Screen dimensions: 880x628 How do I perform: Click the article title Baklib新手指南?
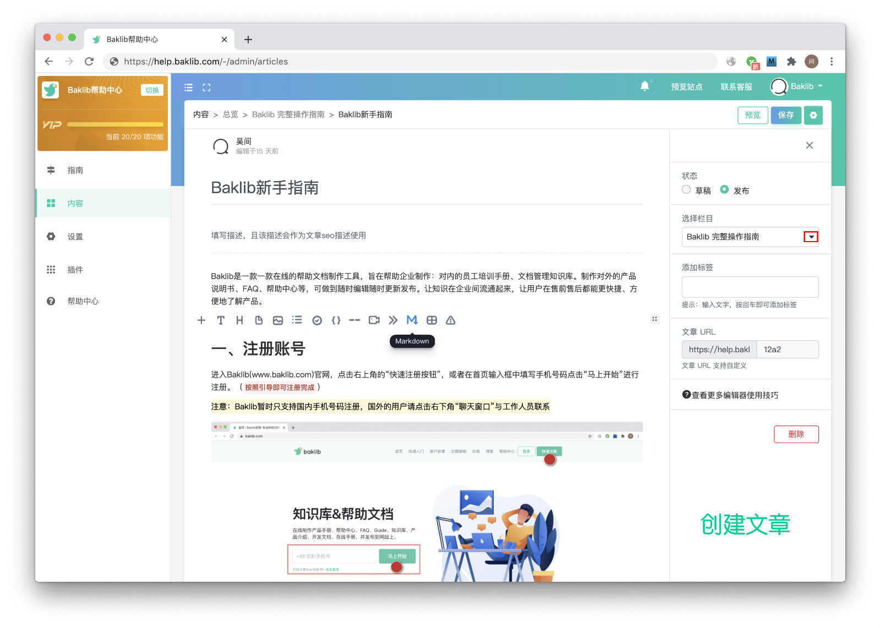(265, 188)
